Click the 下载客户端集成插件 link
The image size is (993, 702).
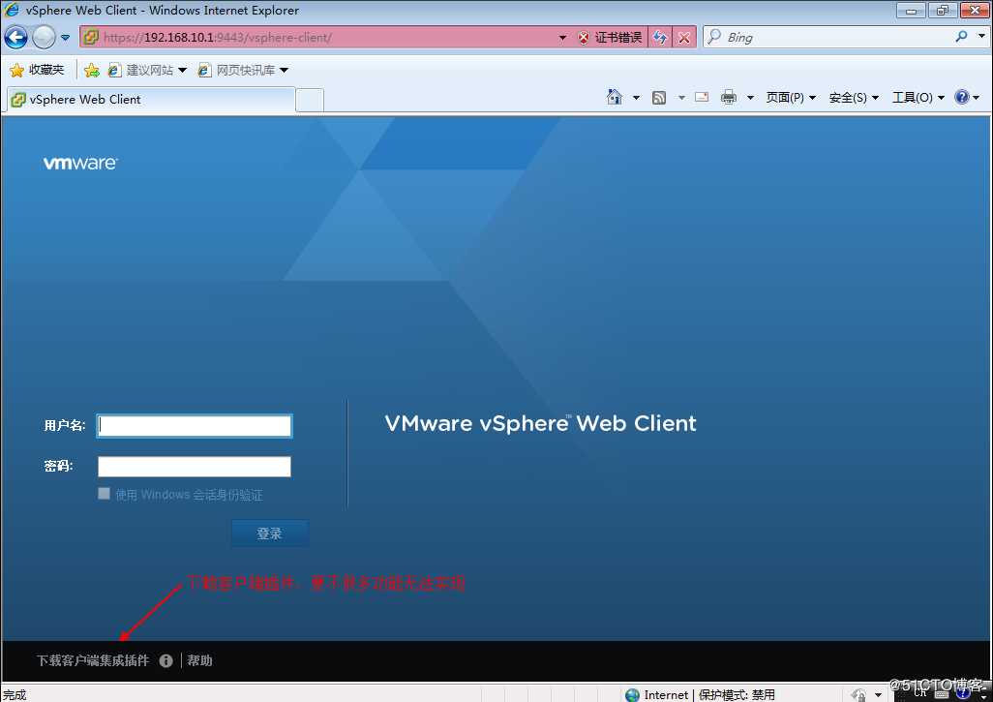point(93,660)
